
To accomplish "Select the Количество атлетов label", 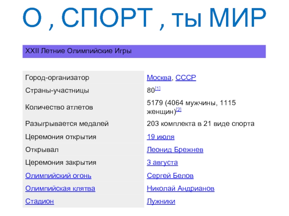I will (59, 107).
